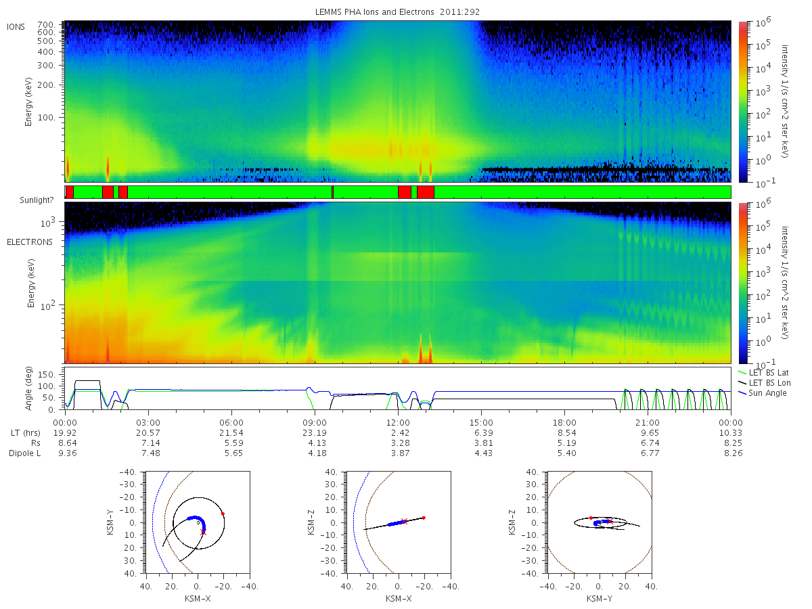Click the plot title 'LEMMS PHA Ions and Electrons 2011:292'
This screenshot has height=609, width=812.
point(398,12)
